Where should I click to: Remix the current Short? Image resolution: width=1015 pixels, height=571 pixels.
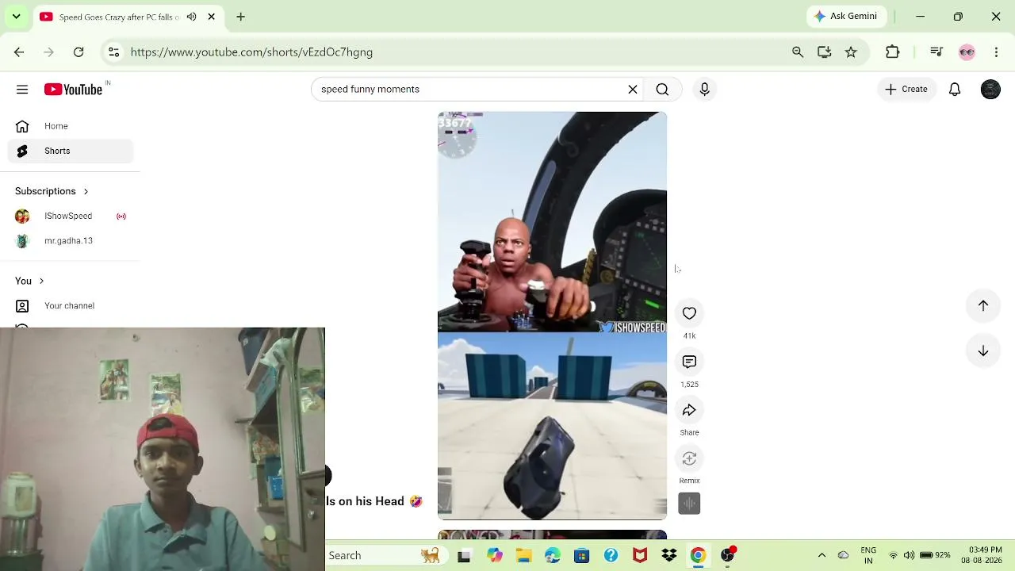click(x=689, y=459)
